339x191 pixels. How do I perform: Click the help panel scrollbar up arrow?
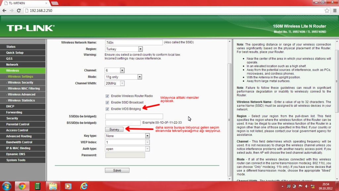click(337, 41)
